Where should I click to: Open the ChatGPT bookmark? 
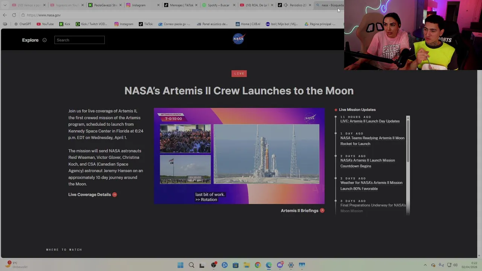tap(23, 24)
